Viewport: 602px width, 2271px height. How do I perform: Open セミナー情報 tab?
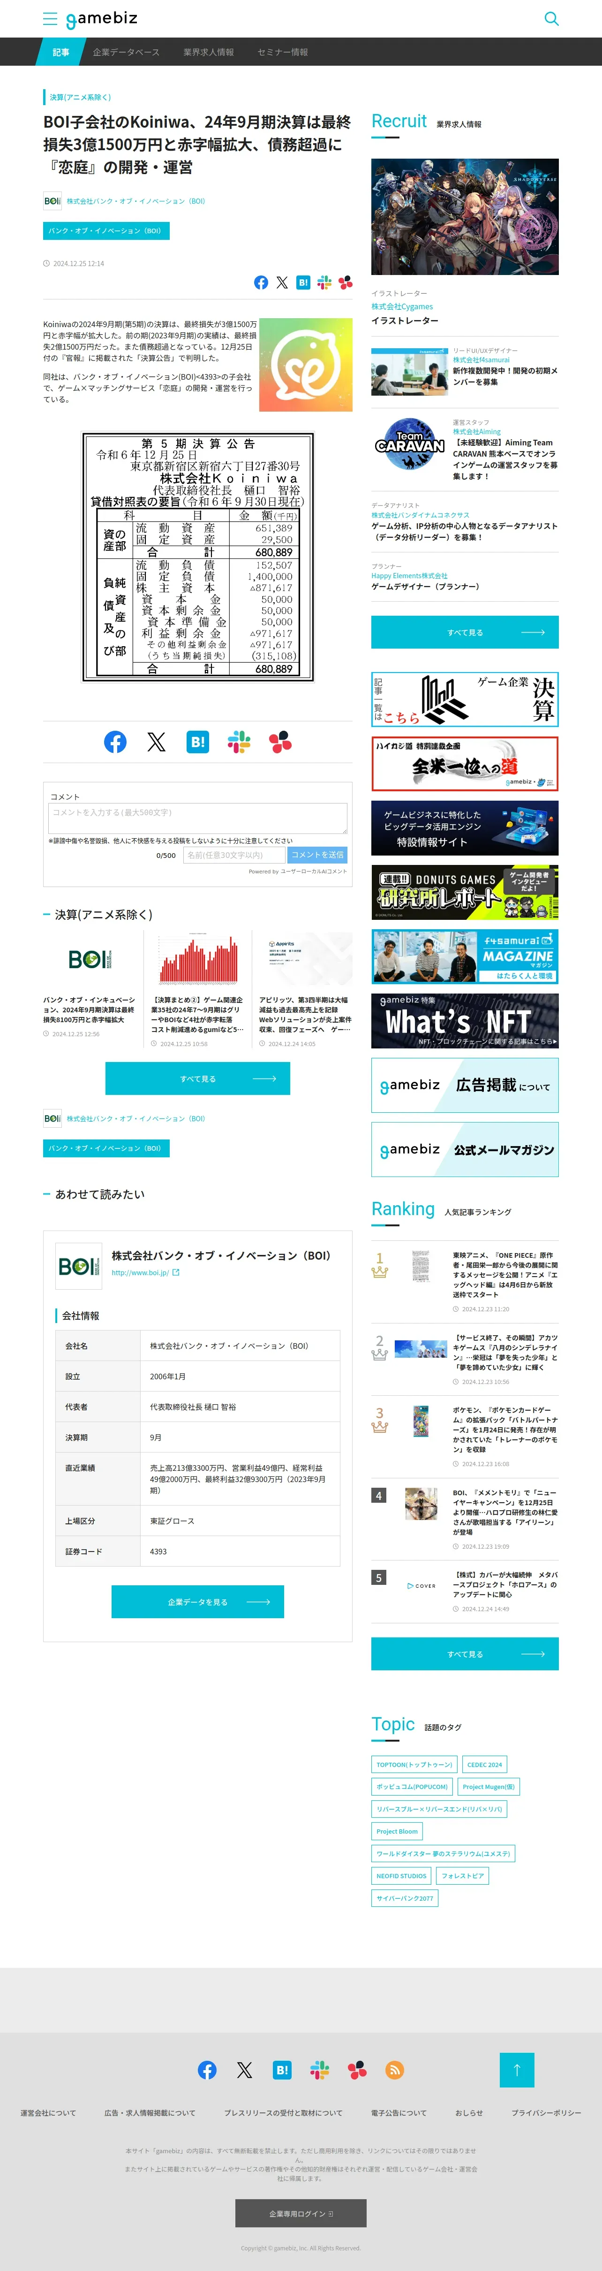click(283, 52)
